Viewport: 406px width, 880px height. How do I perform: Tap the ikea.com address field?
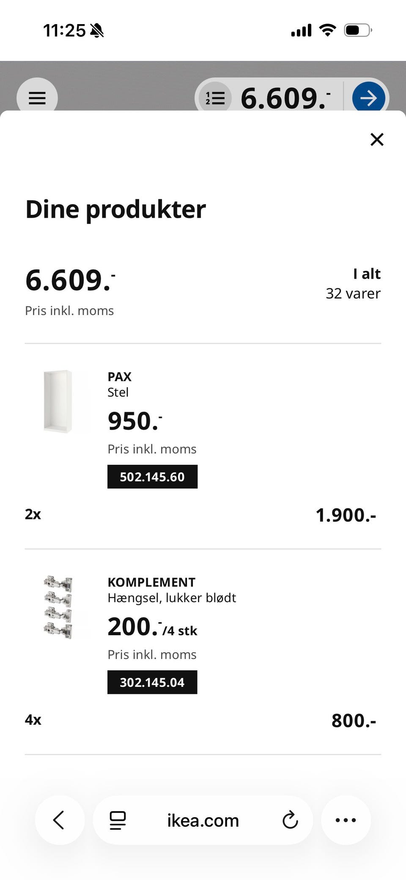click(203, 820)
